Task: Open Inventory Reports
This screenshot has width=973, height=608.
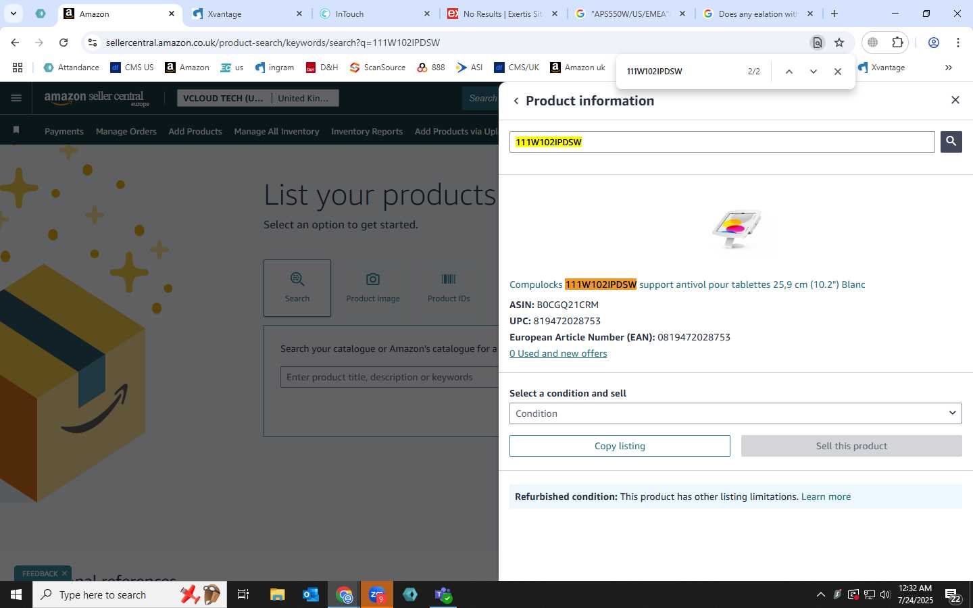Action: click(367, 132)
